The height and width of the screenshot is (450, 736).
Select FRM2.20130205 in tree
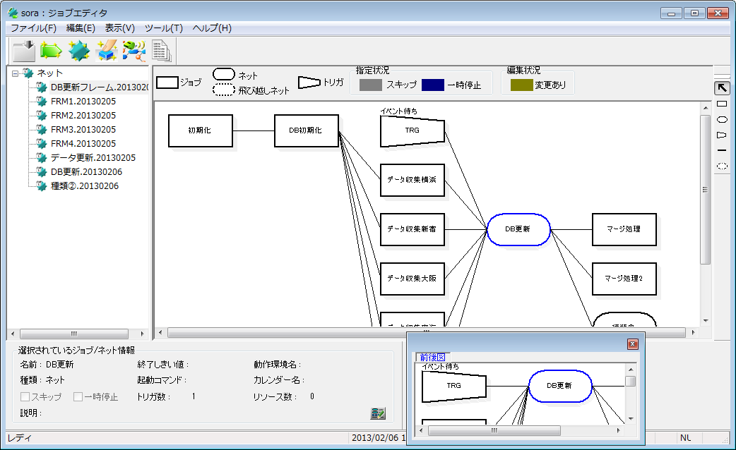click(83, 115)
